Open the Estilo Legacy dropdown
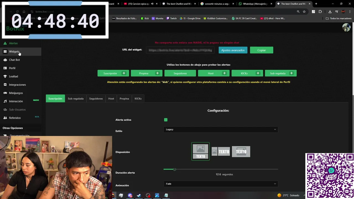354x199 pixels. tap(221, 129)
